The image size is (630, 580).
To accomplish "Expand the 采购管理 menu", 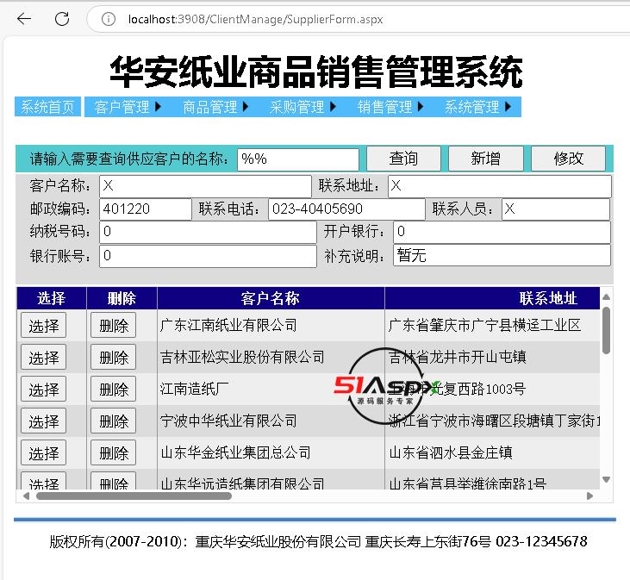I will point(303,107).
